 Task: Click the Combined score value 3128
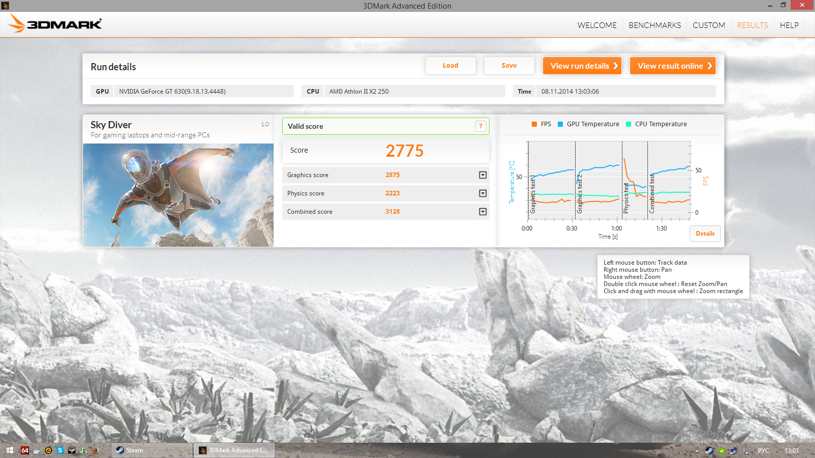[x=392, y=212]
